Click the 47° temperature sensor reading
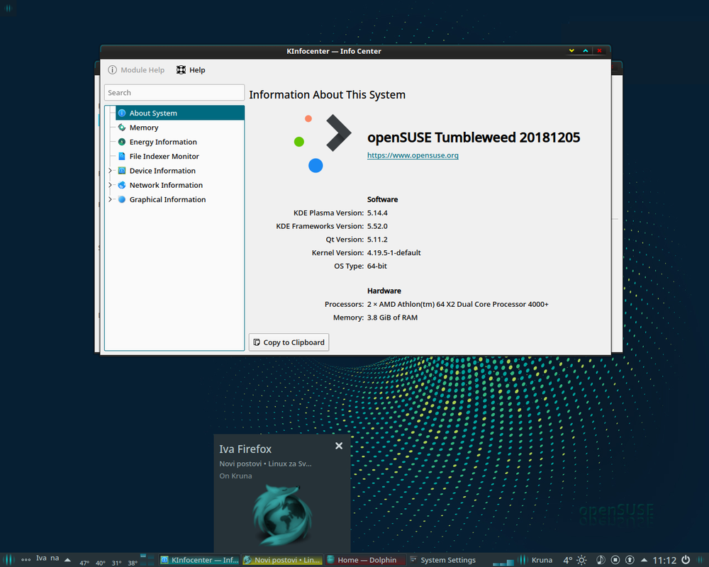The image size is (709, 567). click(84, 563)
